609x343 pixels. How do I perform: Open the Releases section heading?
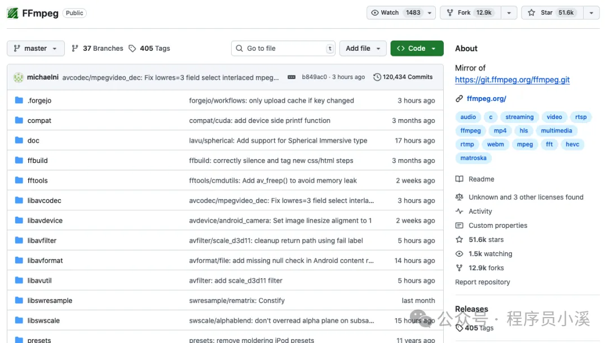[471, 309]
